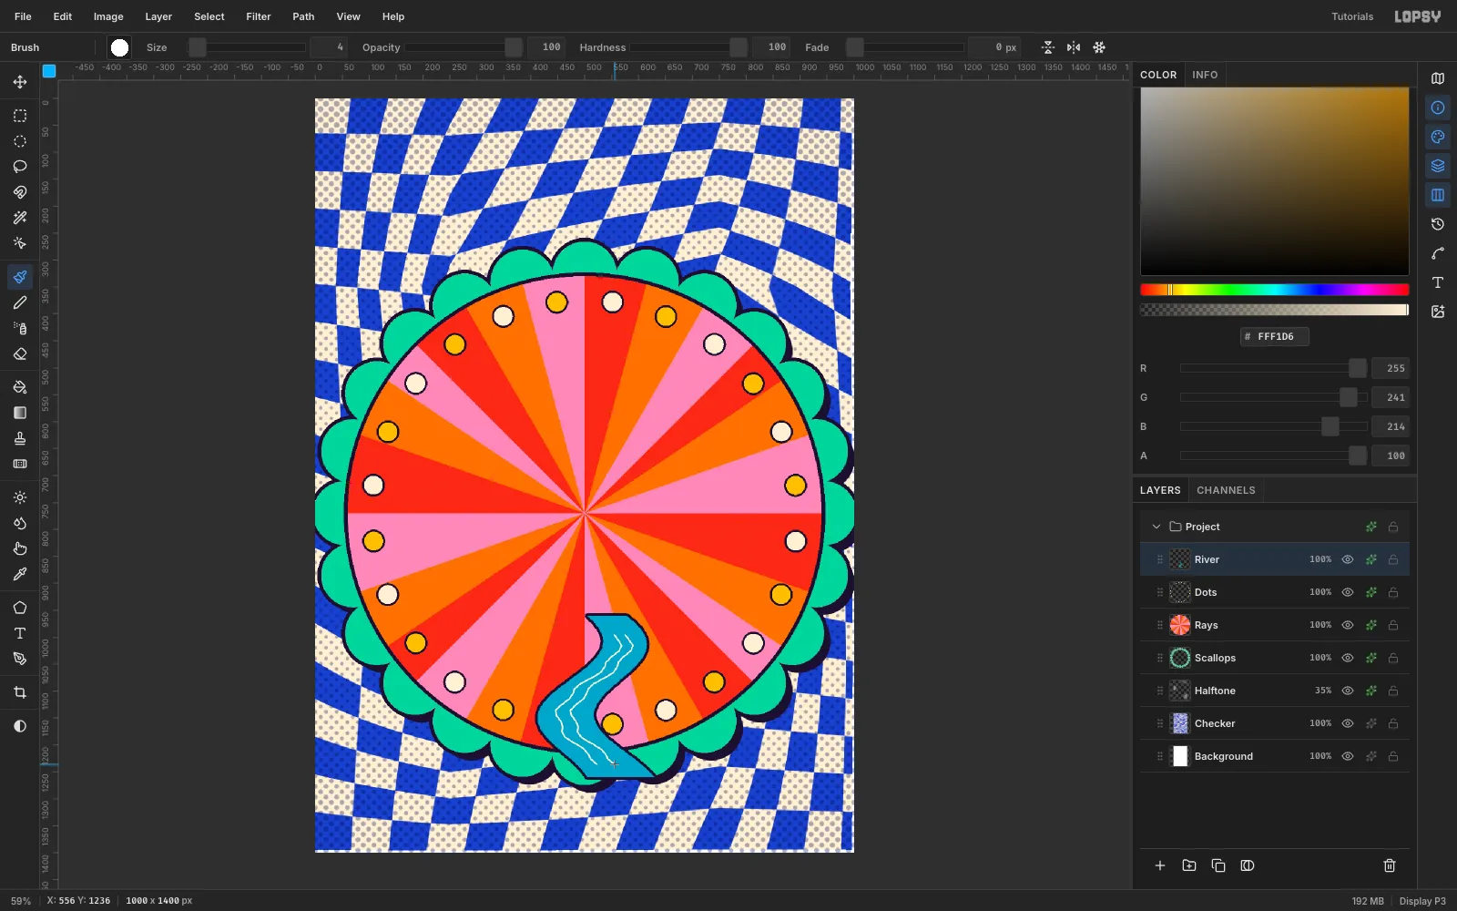Select the Lasso tool

pos(20,167)
